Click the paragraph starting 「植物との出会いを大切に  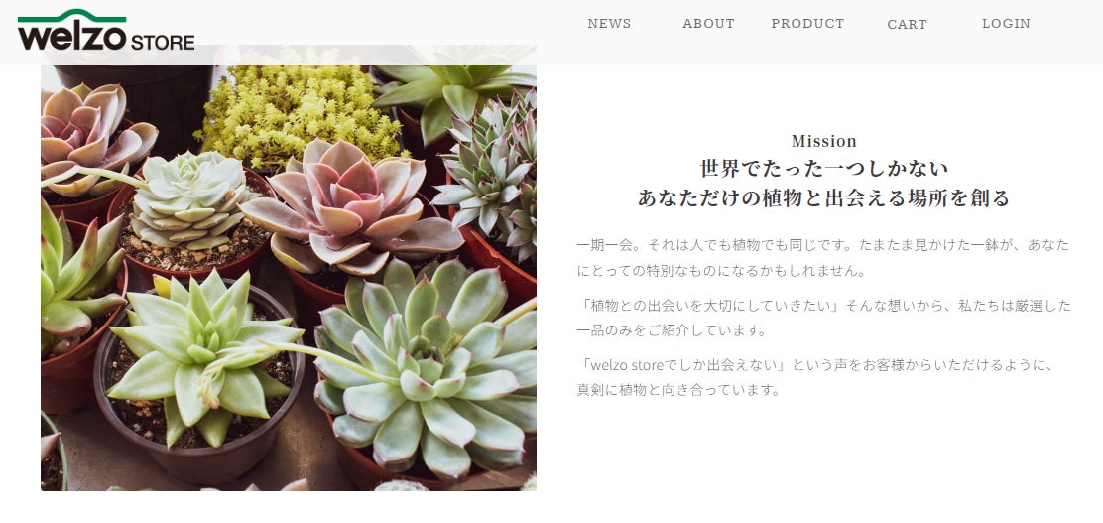pyautogui.click(x=823, y=318)
